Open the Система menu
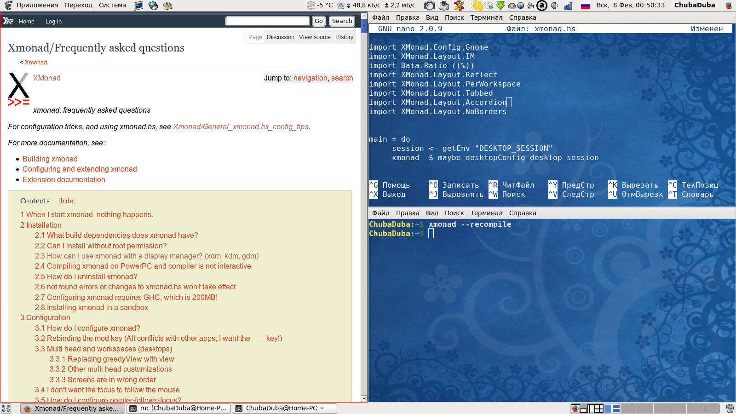Screen dimensions: 736x414 112,5
